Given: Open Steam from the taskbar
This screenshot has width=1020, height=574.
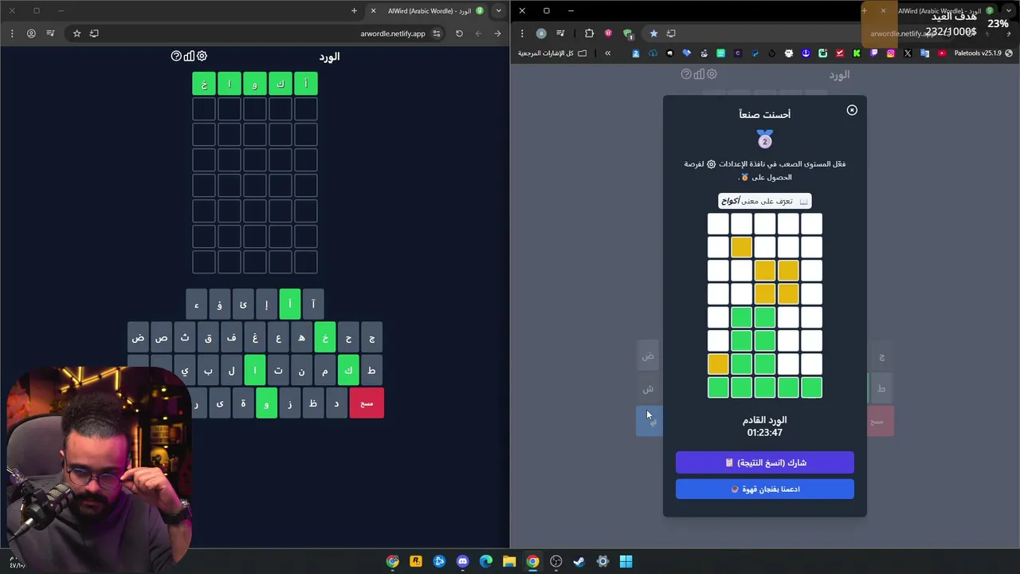Looking at the screenshot, I should (579, 561).
